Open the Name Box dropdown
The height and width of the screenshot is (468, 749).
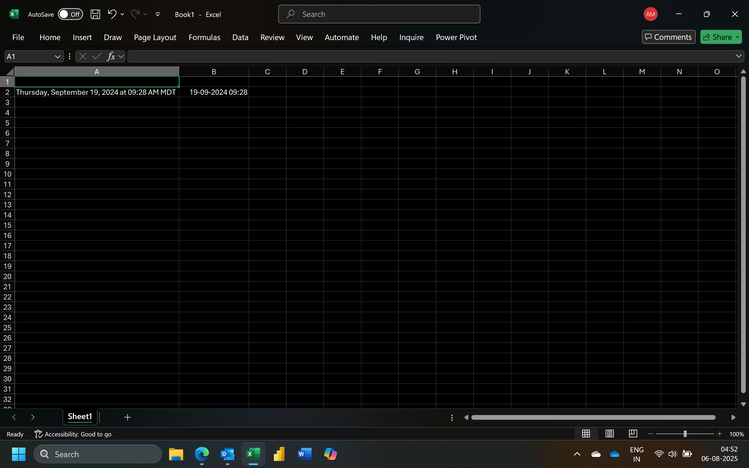point(58,56)
